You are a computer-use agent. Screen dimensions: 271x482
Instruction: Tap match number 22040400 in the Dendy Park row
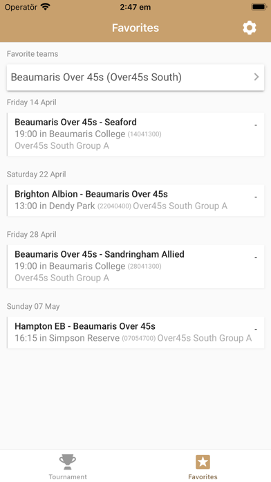(x=114, y=206)
